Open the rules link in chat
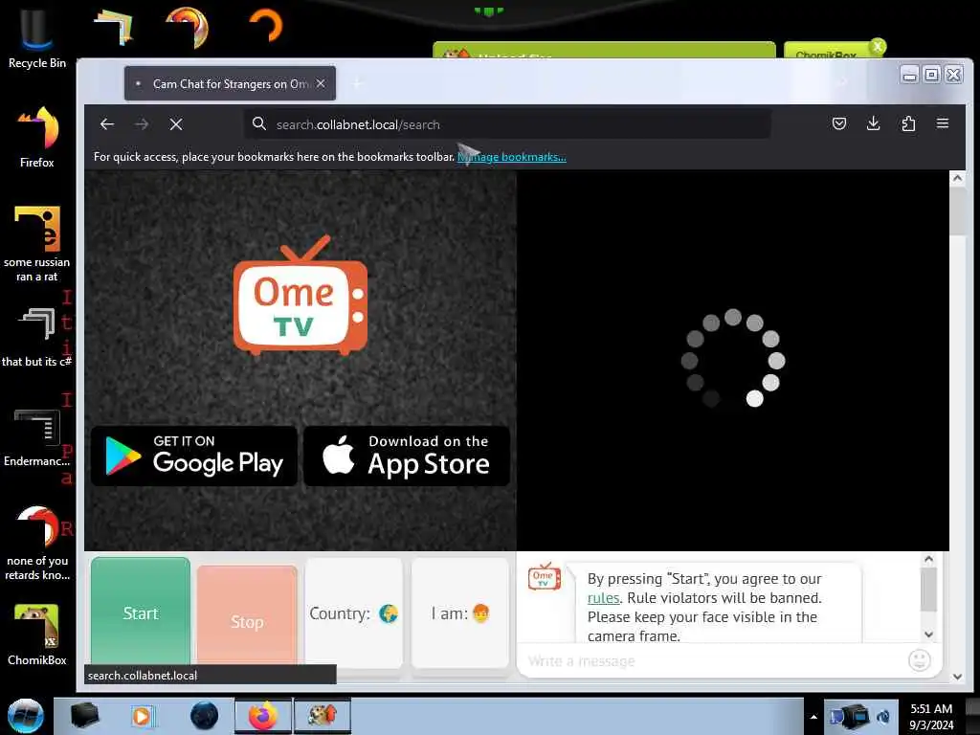 [603, 598]
